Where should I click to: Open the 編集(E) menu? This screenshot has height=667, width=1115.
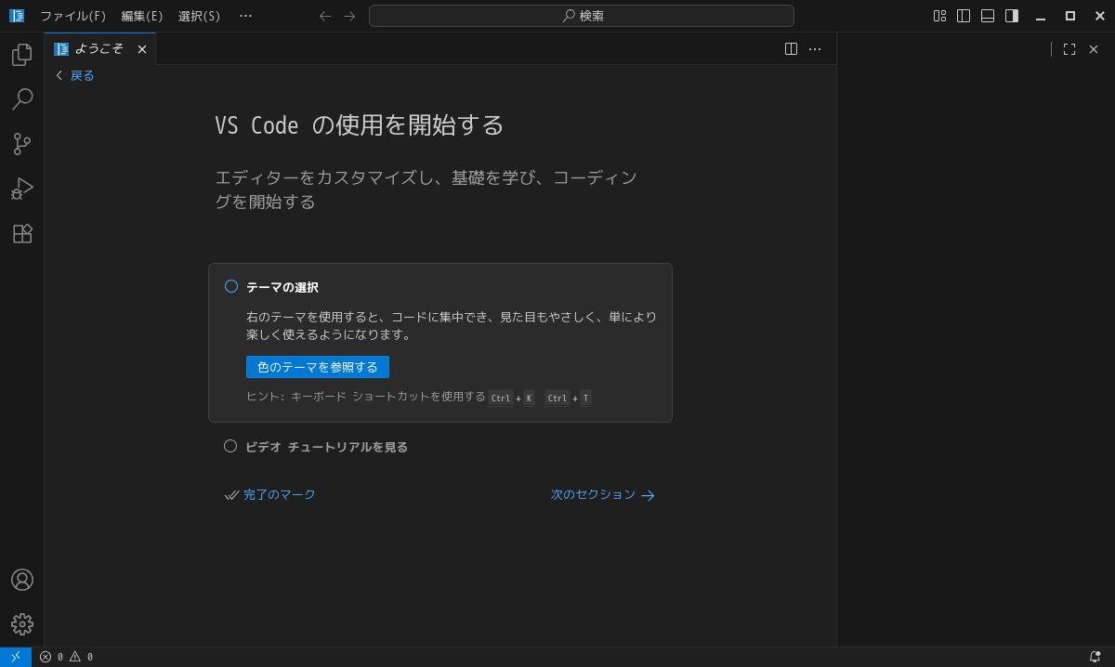tap(142, 16)
